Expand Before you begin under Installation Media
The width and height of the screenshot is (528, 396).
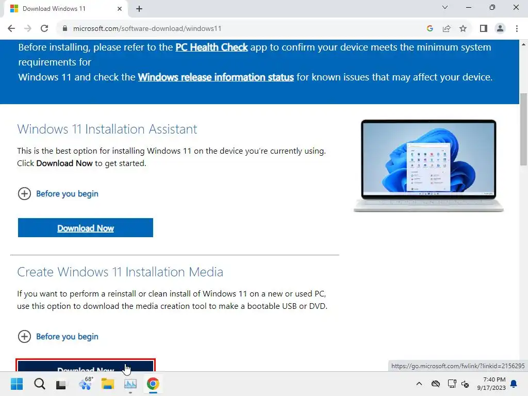tap(58, 336)
